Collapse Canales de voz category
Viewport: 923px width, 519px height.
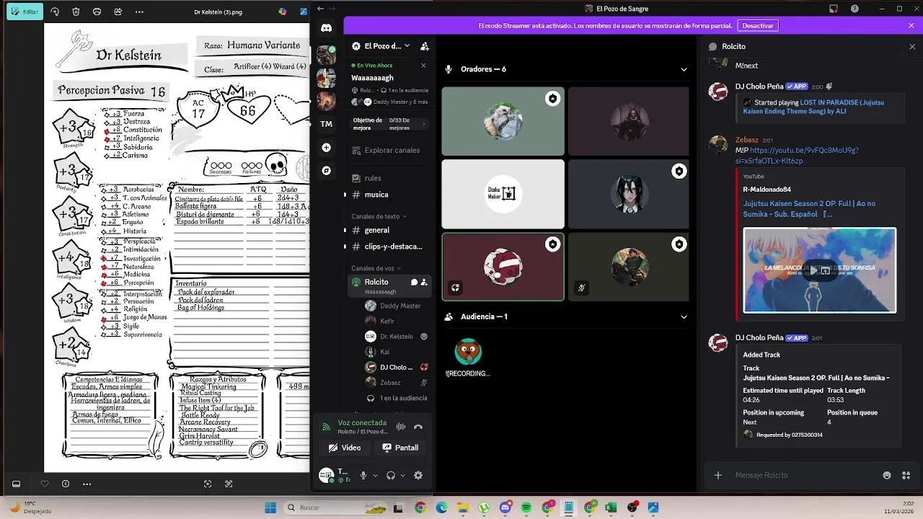tap(376, 268)
